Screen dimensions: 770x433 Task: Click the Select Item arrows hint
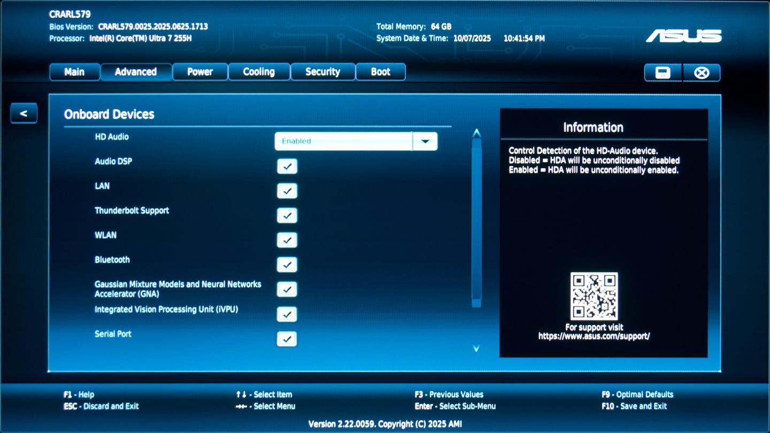pos(264,395)
